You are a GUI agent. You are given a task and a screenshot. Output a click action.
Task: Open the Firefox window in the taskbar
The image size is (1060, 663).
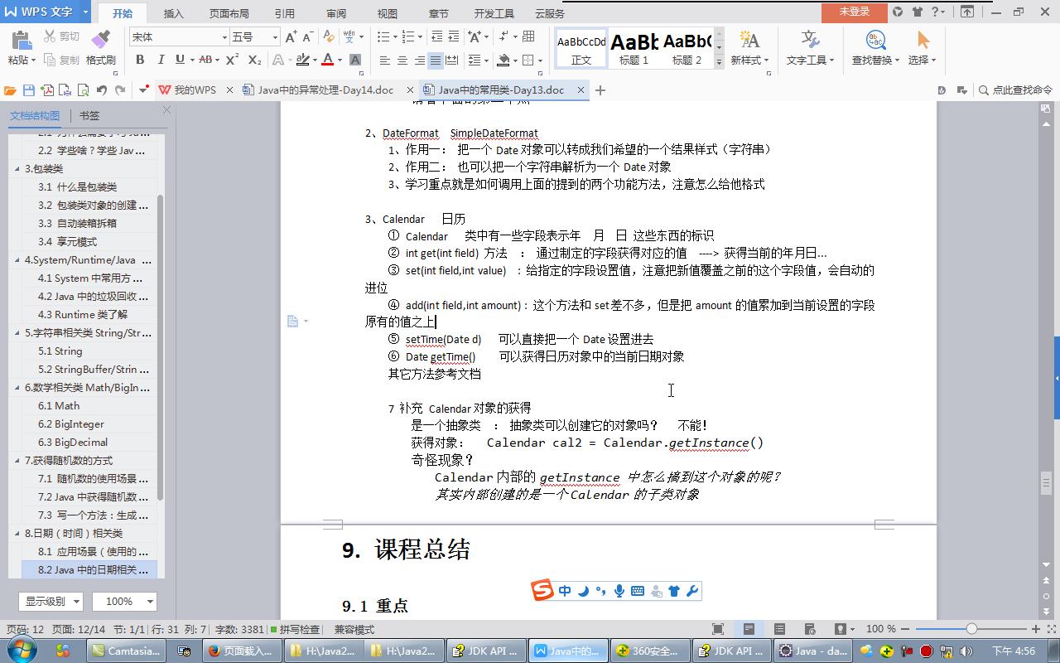(240, 651)
